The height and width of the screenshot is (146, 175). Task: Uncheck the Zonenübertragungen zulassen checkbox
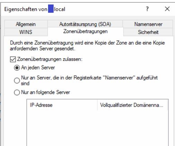coord(13,59)
